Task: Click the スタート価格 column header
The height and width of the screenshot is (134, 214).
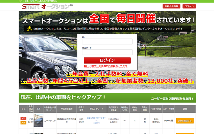Action: (x=168, y=109)
